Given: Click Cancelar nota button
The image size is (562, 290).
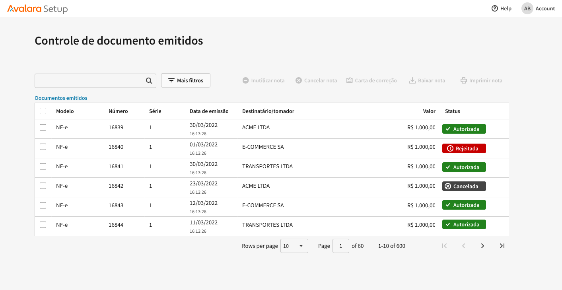Looking at the screenshot, I should [316, 80].
